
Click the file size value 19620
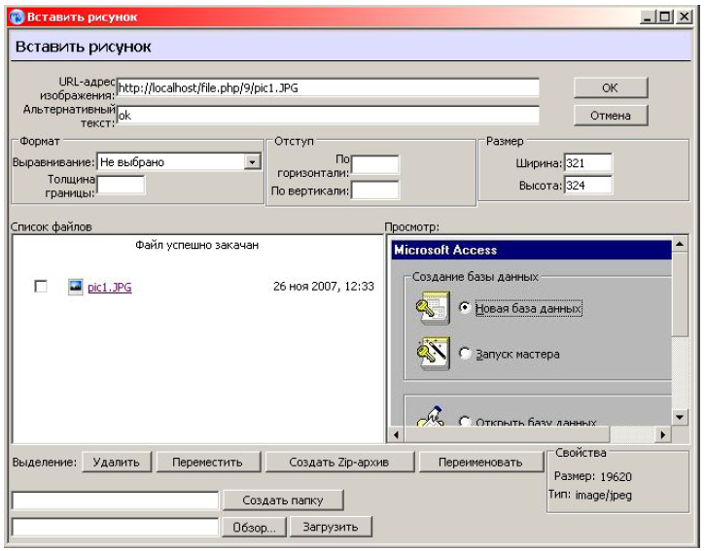click(x=616, y=476)
